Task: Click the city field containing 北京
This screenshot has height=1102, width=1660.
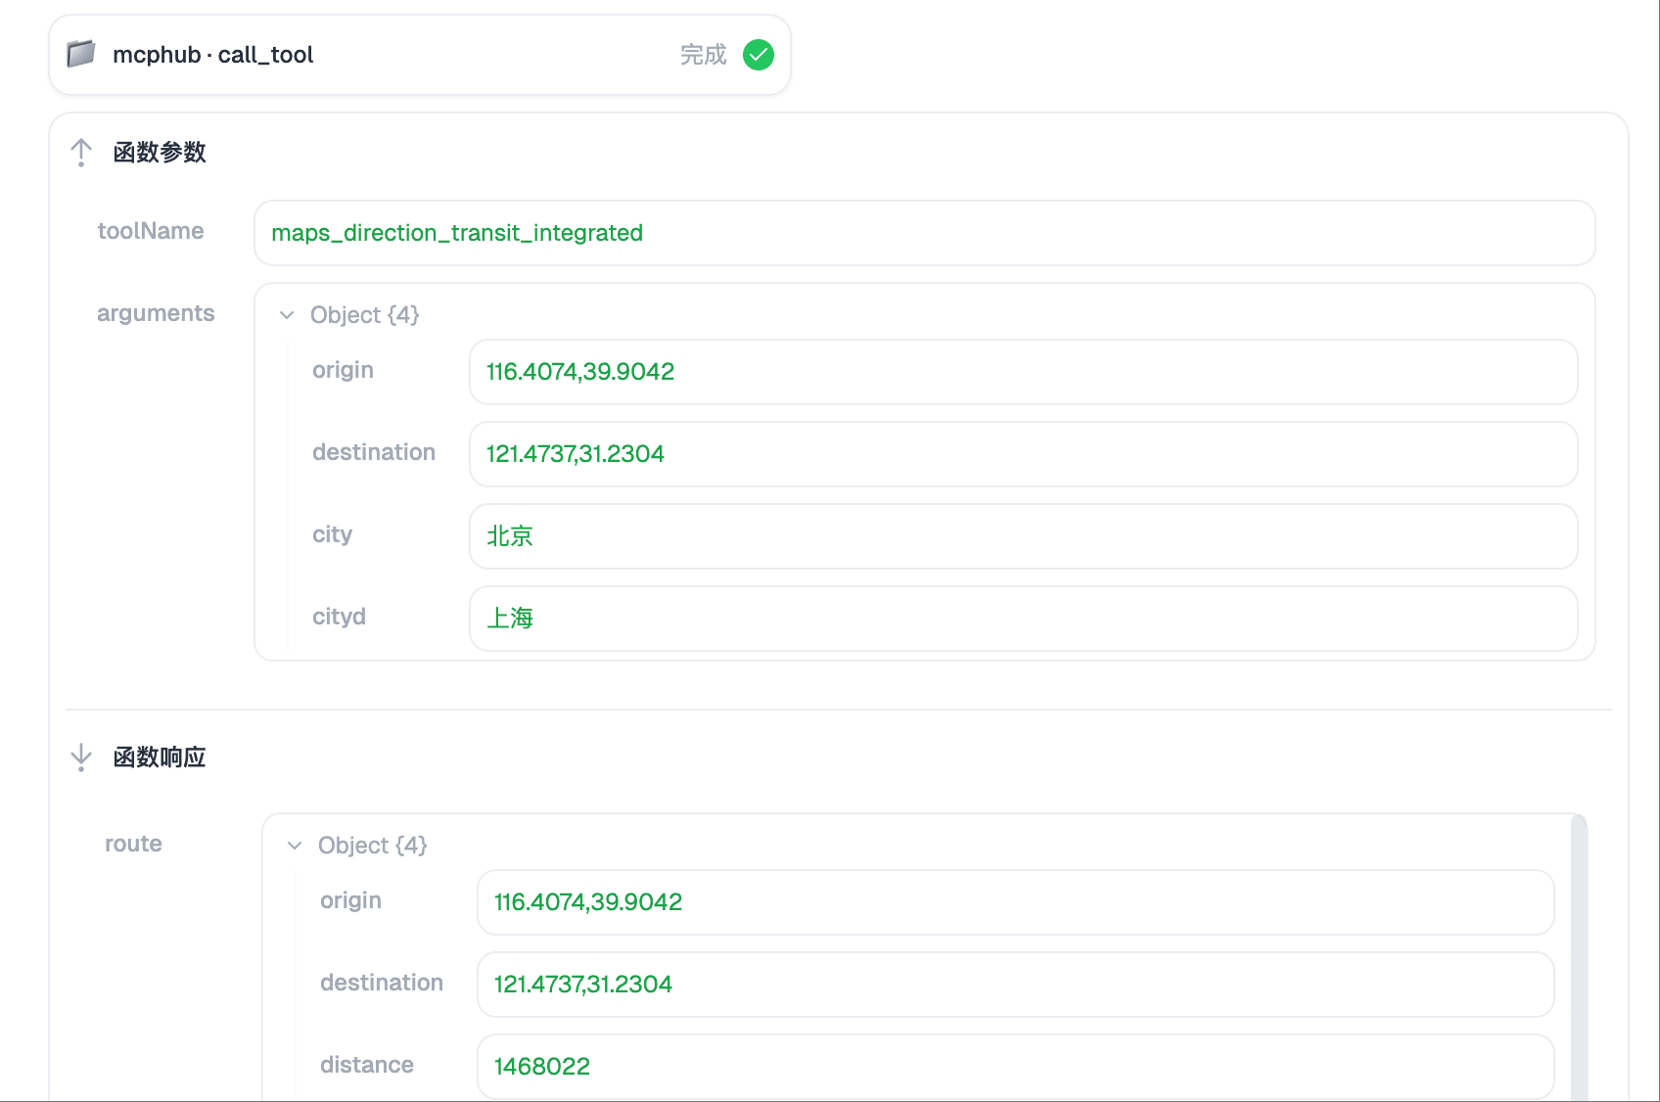Action: (1023, 536)
